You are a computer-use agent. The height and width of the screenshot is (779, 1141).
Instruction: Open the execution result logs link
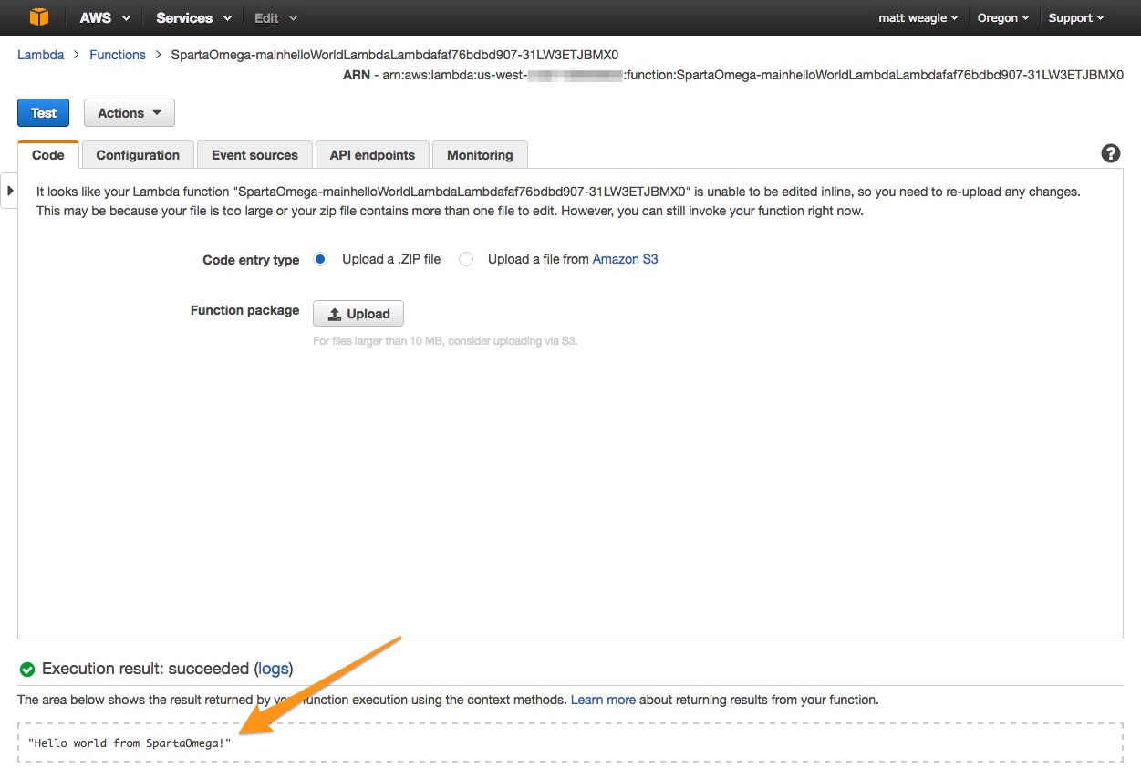pyautogui.click(x=273, y=669)
